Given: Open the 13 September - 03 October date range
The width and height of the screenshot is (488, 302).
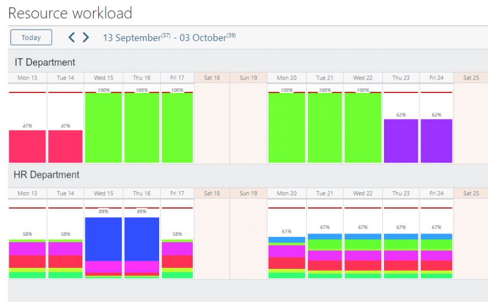Looking at the screenshot, I should [x=168, y=38].
